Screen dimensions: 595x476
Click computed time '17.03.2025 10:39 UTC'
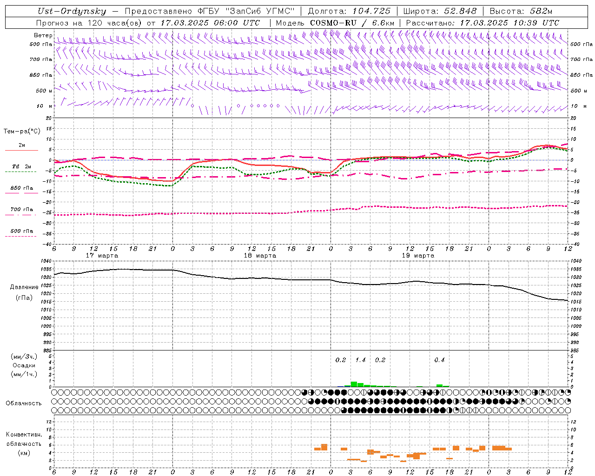click(509, 23)
